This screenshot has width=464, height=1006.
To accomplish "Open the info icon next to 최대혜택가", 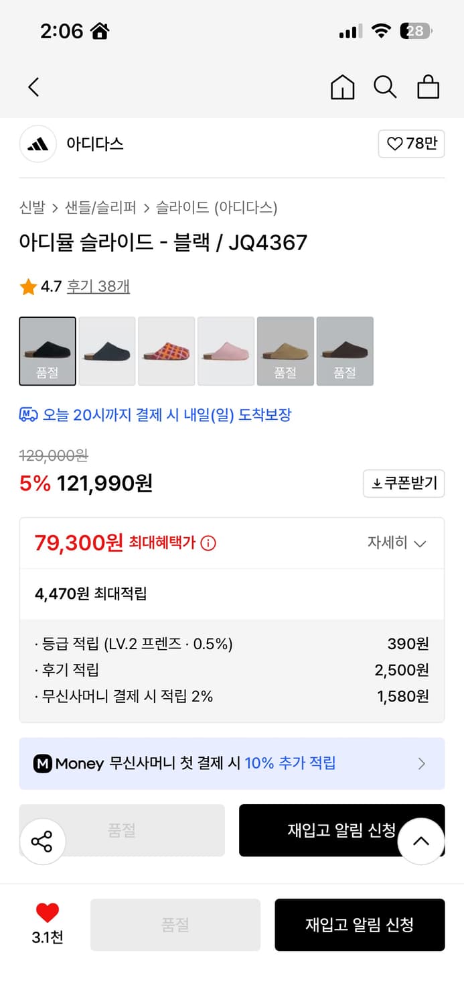I will click(208, 543).
